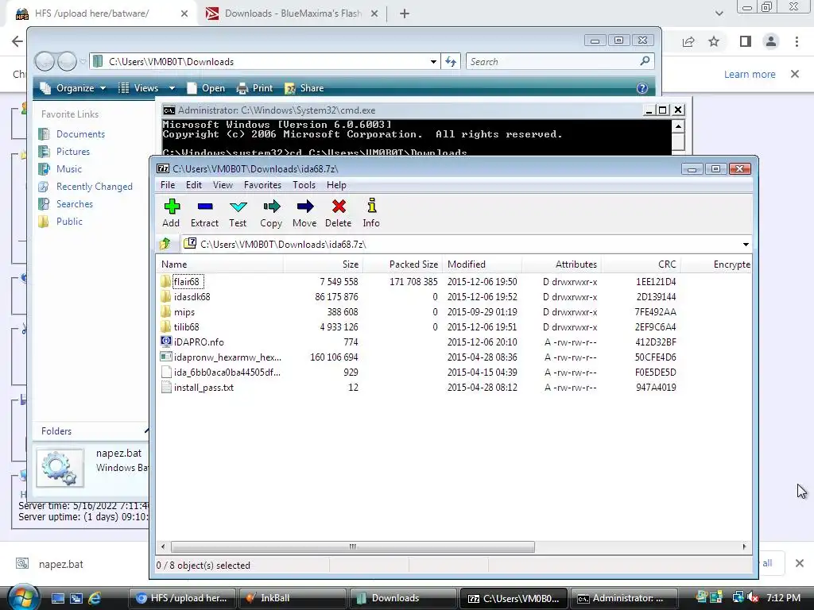
Task: Switch to InkBall in the taskbar
Action: coord(293,598)
